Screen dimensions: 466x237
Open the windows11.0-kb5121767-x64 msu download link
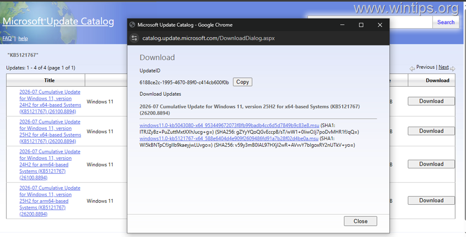point(229,138)
